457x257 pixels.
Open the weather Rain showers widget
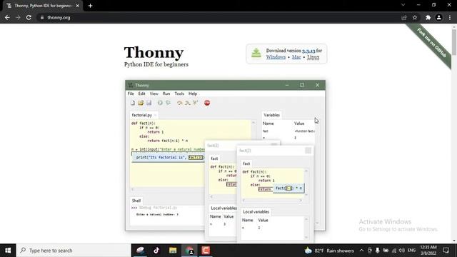point(329,251)
